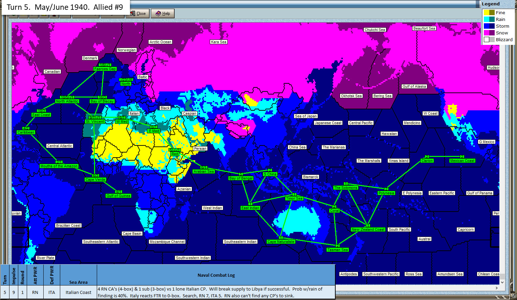The width and height of the screenshot is (517, 300).
Task: Click the Italian Coast cell in combat log
Action: coord(78,293)
